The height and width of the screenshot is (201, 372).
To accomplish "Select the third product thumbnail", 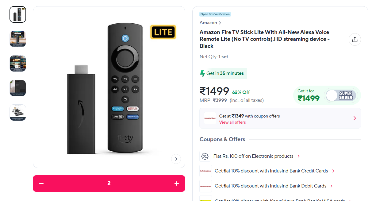I will click(x=18, y=64).
